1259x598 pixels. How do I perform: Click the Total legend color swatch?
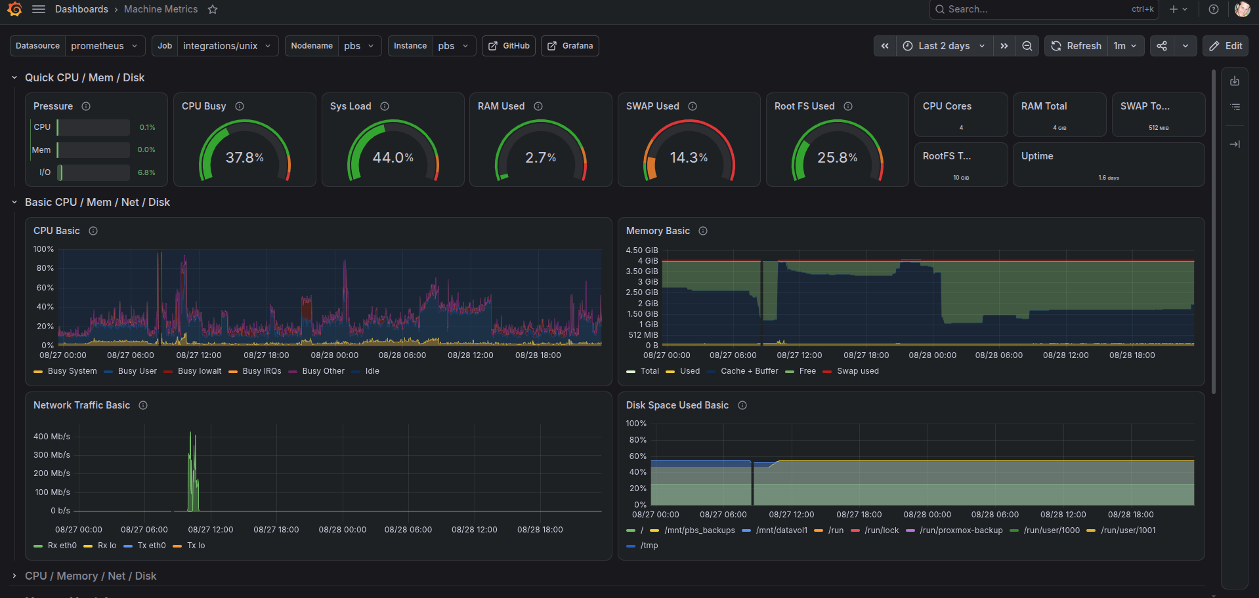[631, 371]
